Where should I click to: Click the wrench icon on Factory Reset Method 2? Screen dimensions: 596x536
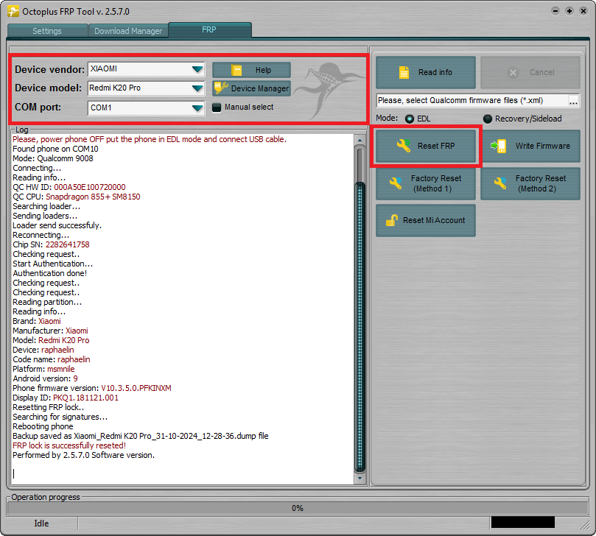pyautogui.click(x=500, y=183)
